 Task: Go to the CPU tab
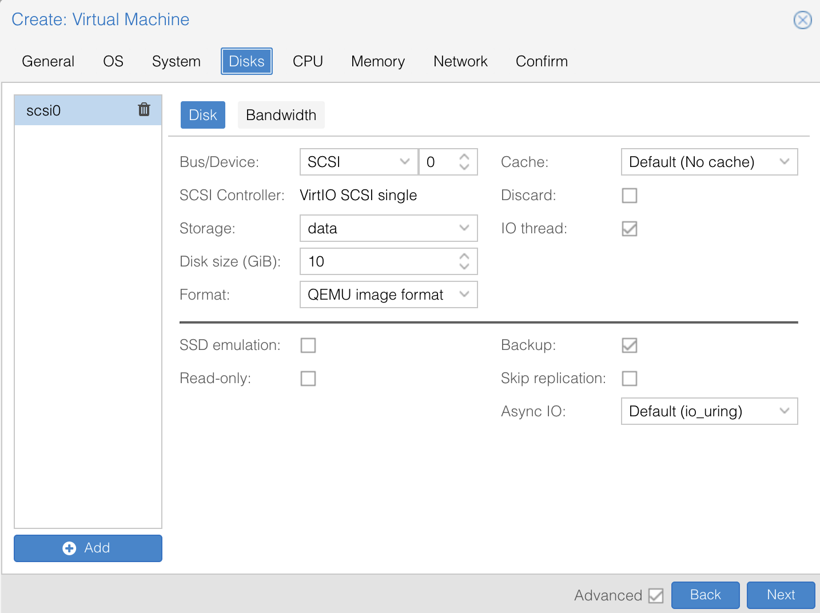308,61
